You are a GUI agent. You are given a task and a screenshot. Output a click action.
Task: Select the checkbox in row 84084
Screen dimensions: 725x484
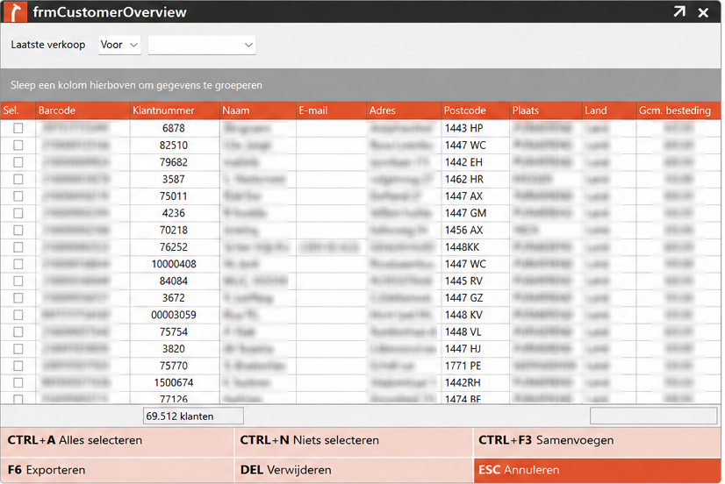[18, 281]
